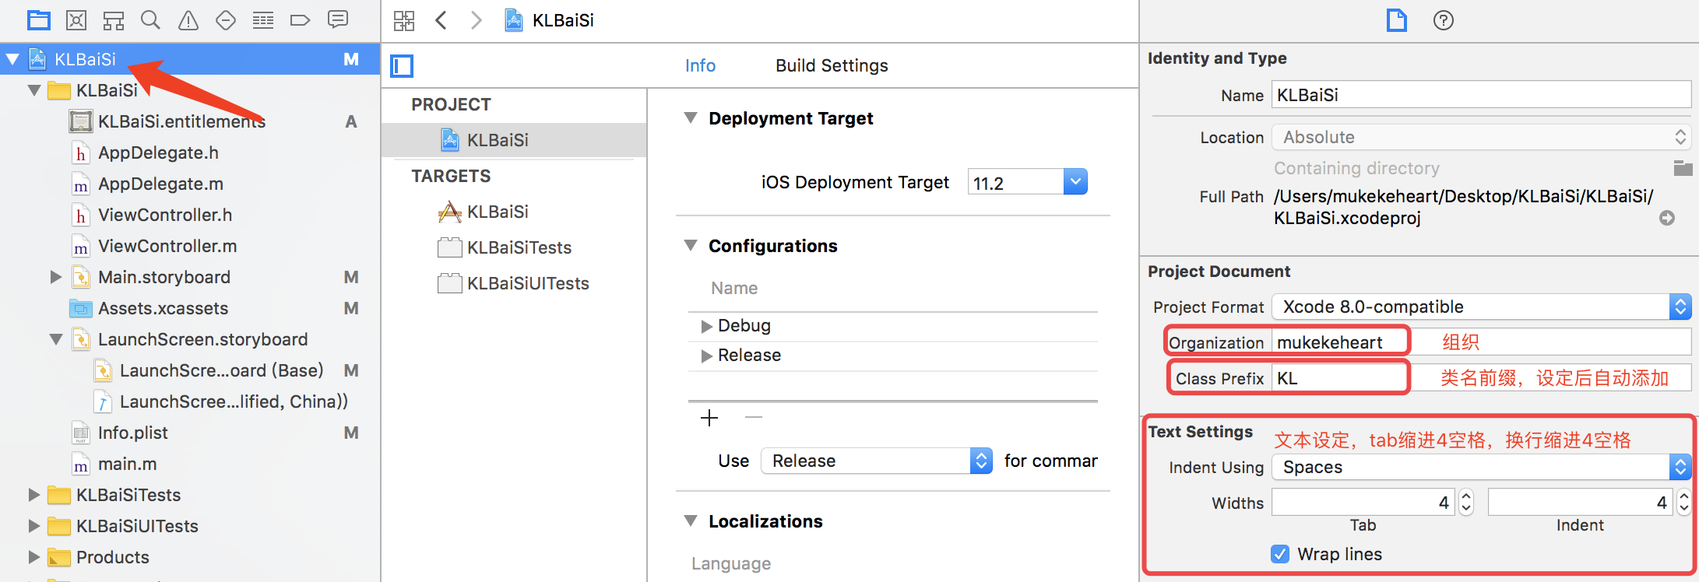This screenshot has width=1699, height=582.
Task: Click the Indent width stepper
Action: [x=1684, y=503]
